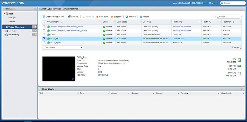247x122 pixels.
Task: Click the Create / Register VM icon
Action: (x=44, y=16)
